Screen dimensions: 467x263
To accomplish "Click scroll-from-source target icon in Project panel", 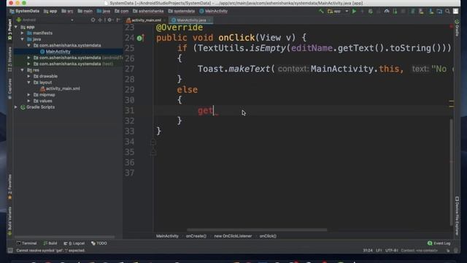I will click(93, 20).
